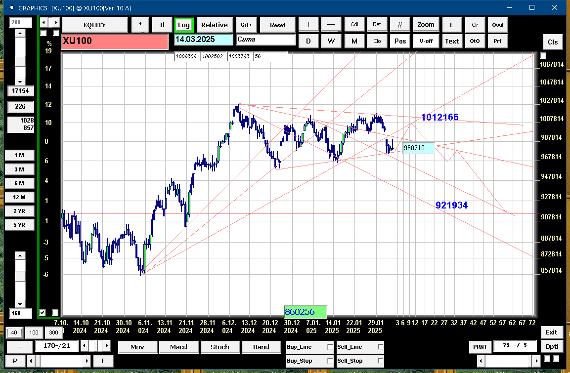This screenshot has width=570, height=373.
Task: Click the Clo button
Action: click(x=377, y=41)
